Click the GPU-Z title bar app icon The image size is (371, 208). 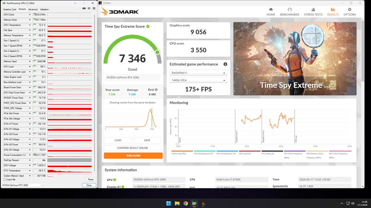coord(4,3)
